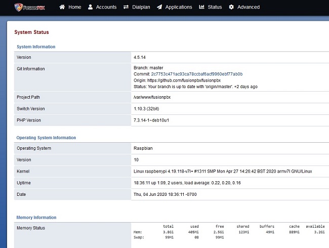Select the /var/www/fusionpbx path value

pos(152,97)
